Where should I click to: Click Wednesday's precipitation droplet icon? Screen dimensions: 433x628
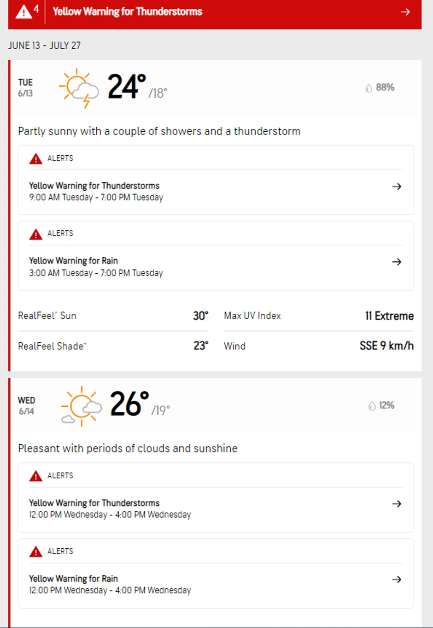coord(372,406)
